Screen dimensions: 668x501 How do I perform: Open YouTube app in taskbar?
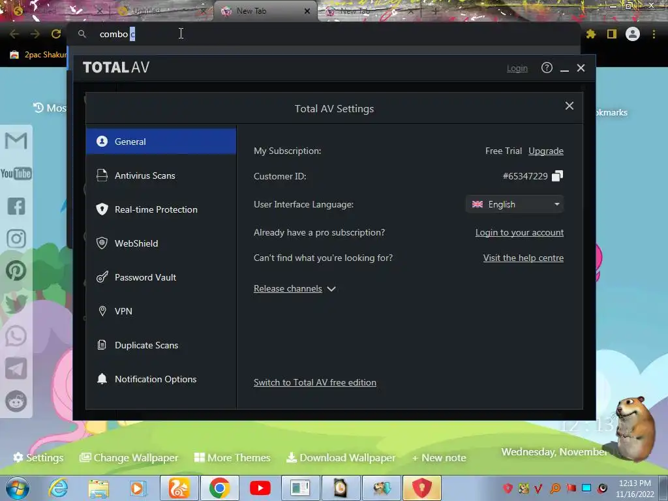[x=260, y=488]
